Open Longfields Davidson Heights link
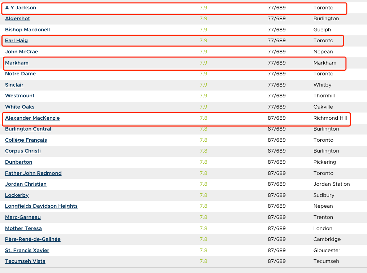Image resolution: width=367 pixels, height=273 pixels. tap(42, 206)
